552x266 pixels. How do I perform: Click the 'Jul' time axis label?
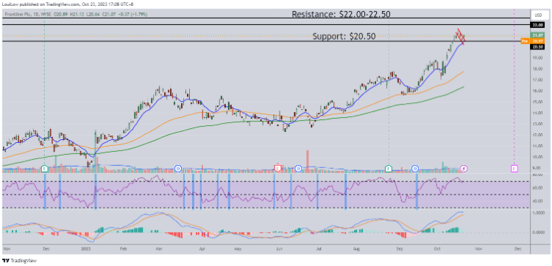(319, 249)
